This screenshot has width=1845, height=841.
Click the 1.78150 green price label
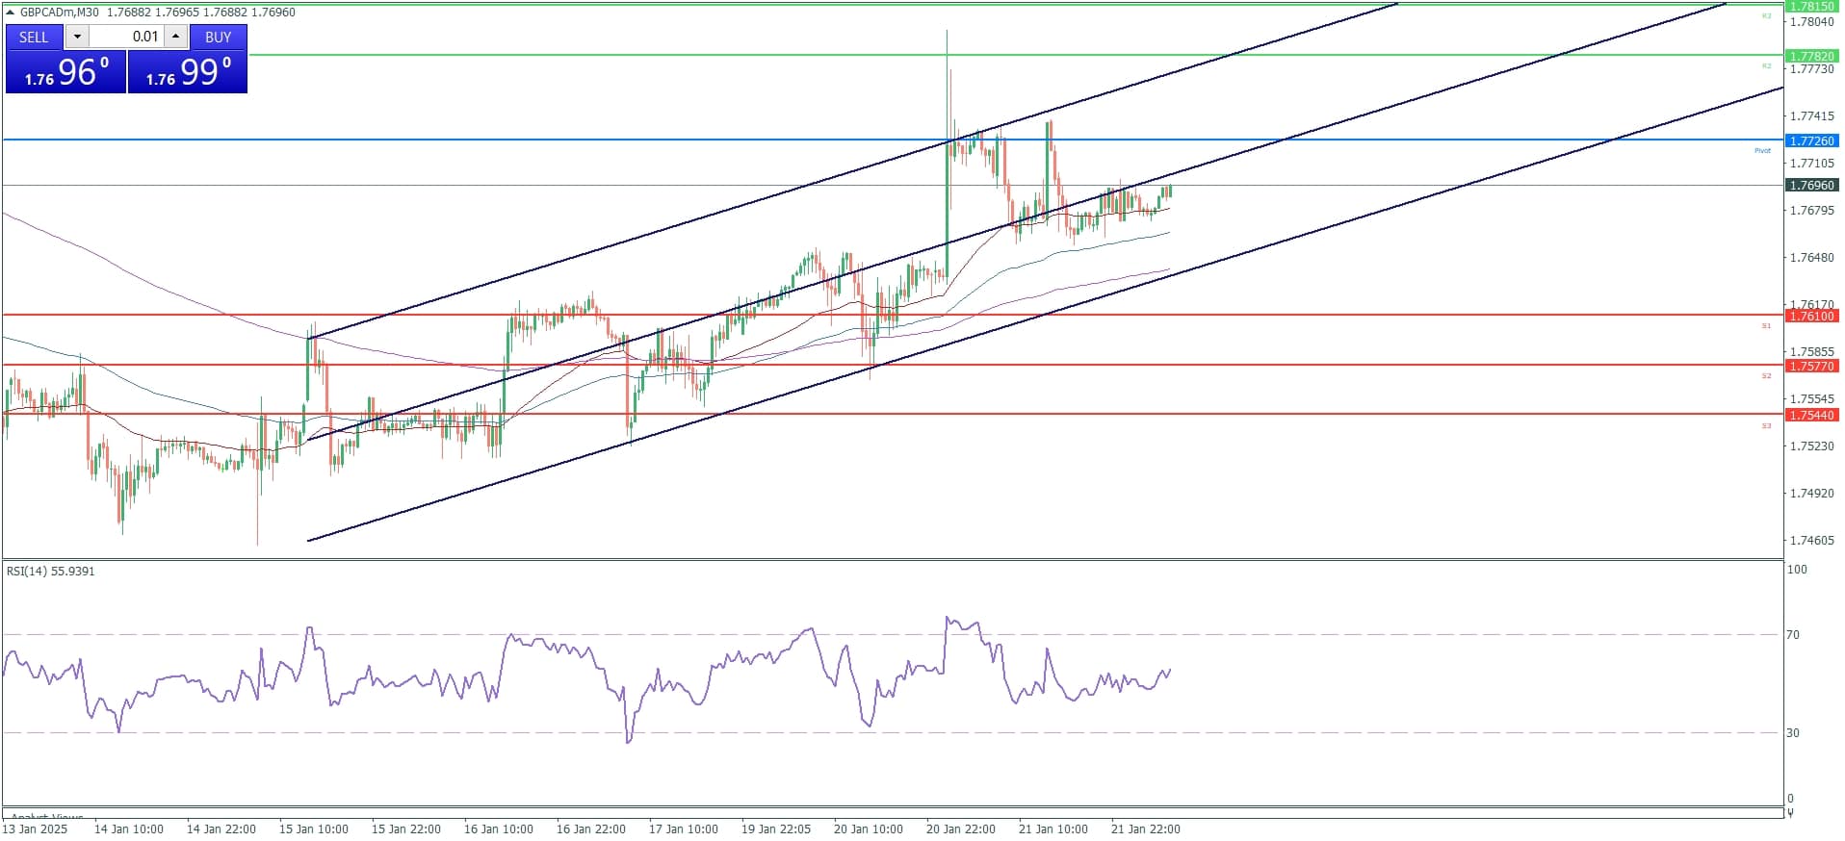tap(1811, 6)
